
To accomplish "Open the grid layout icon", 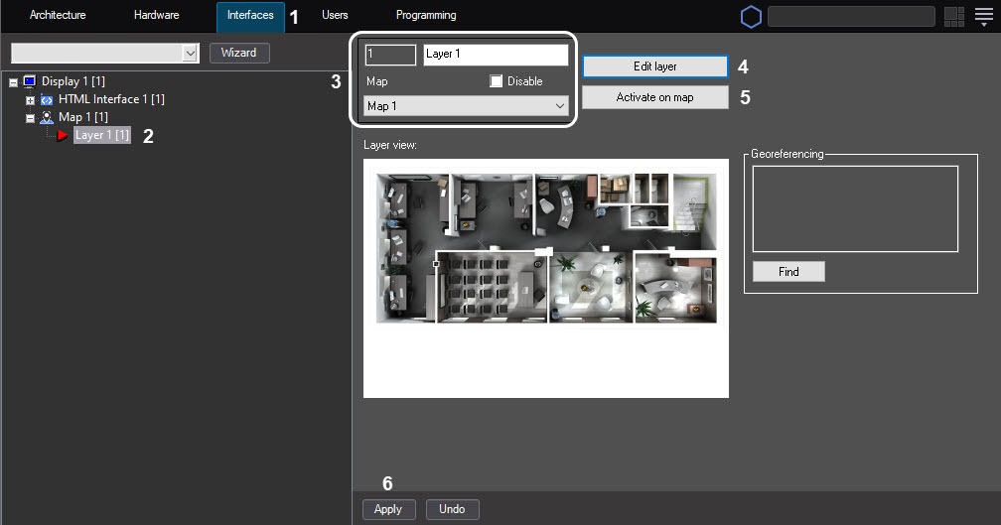I will [953, 17].
